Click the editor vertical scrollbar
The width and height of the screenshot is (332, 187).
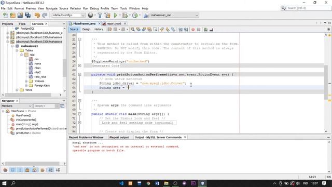(x=326, y=83)
